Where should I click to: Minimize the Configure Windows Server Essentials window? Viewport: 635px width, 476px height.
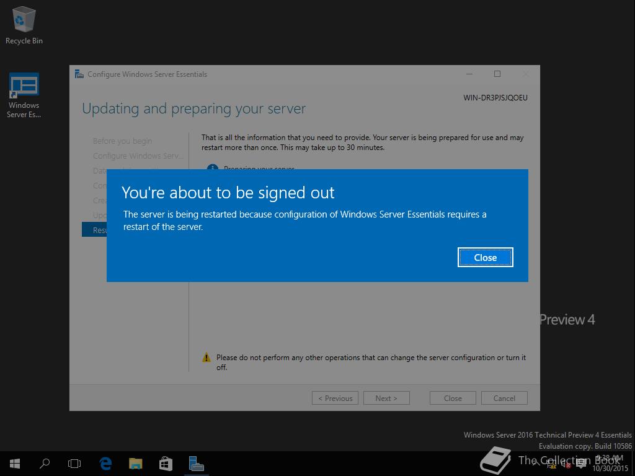coord(469,74)
